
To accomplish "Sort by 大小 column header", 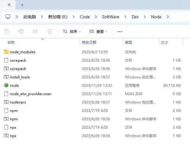I will point(165,42).
